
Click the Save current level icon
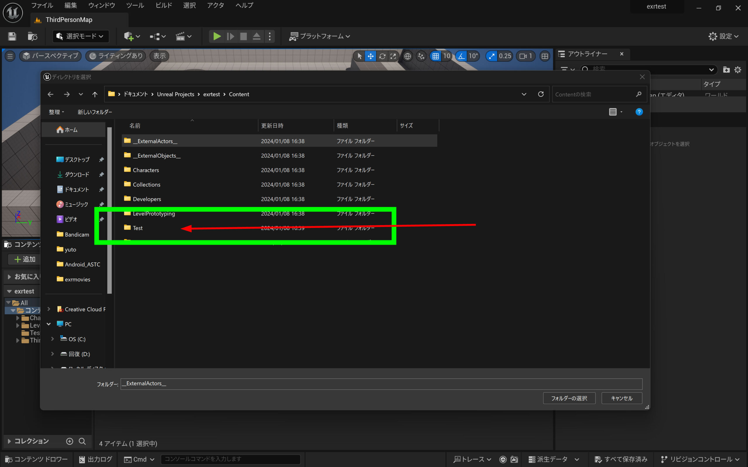[x=12, y=36]
